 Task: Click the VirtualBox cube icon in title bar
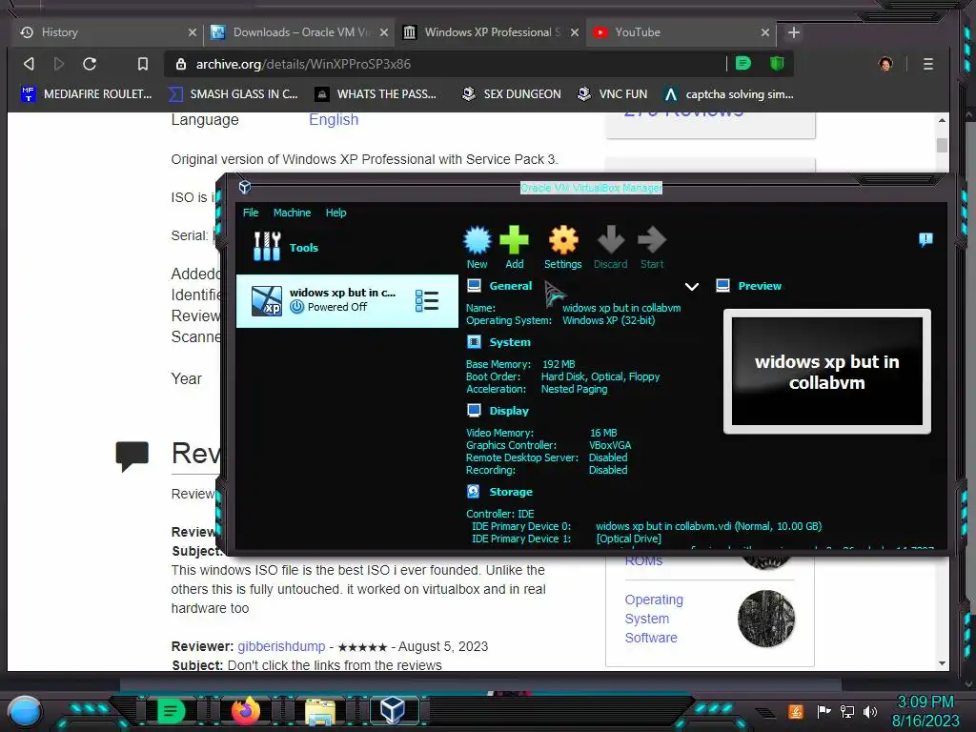(x=245, y=187)
